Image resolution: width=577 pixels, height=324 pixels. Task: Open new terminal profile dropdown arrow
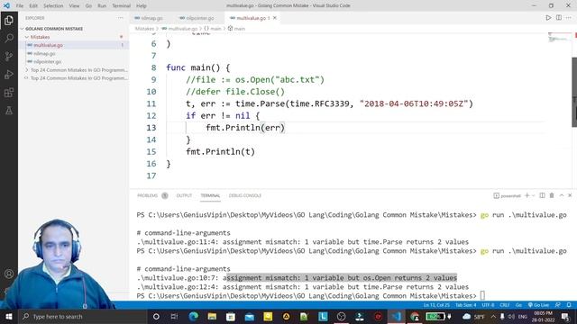click(533, 195)
